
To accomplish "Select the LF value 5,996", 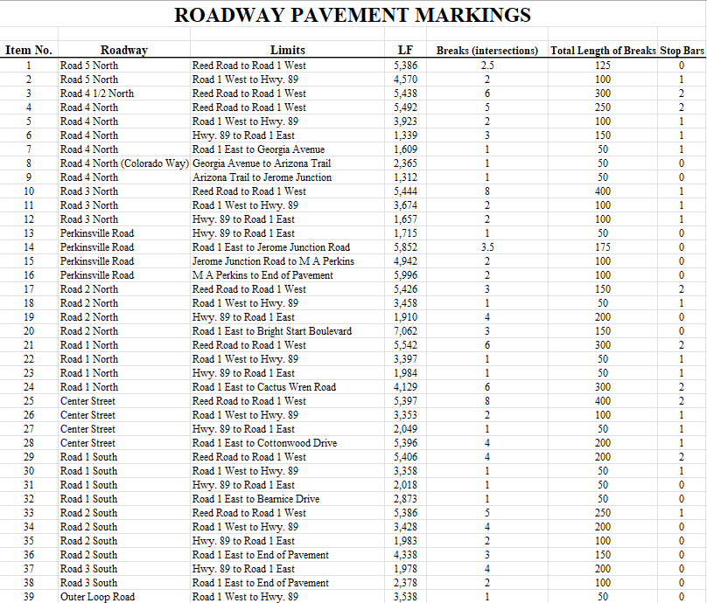I will tap(405, 275).
